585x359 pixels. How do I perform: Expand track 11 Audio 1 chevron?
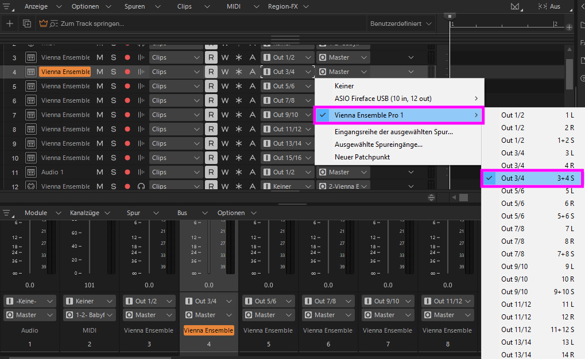(x=411, y=172)
